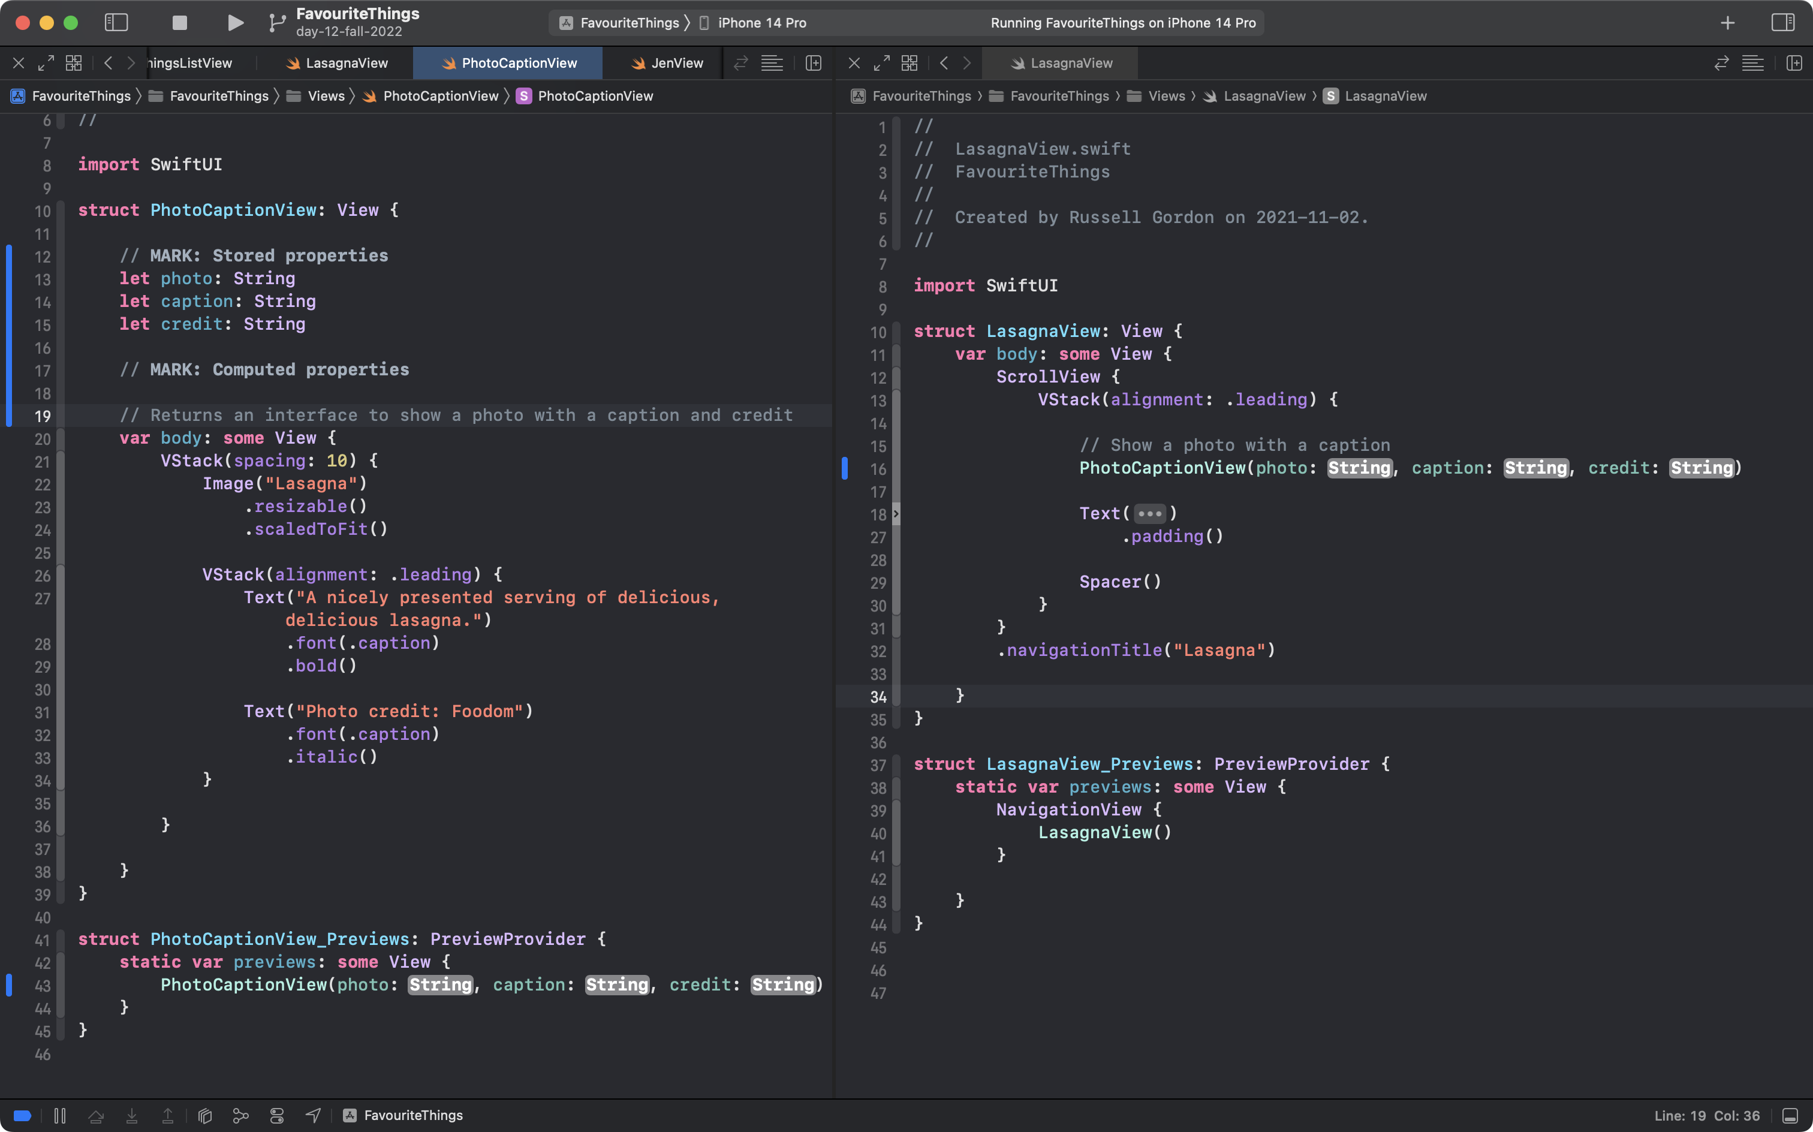This screenshot has width=1813, height=1132.
Task: Open the FavouriteThings scheme selector
Action: coord(629,22)
